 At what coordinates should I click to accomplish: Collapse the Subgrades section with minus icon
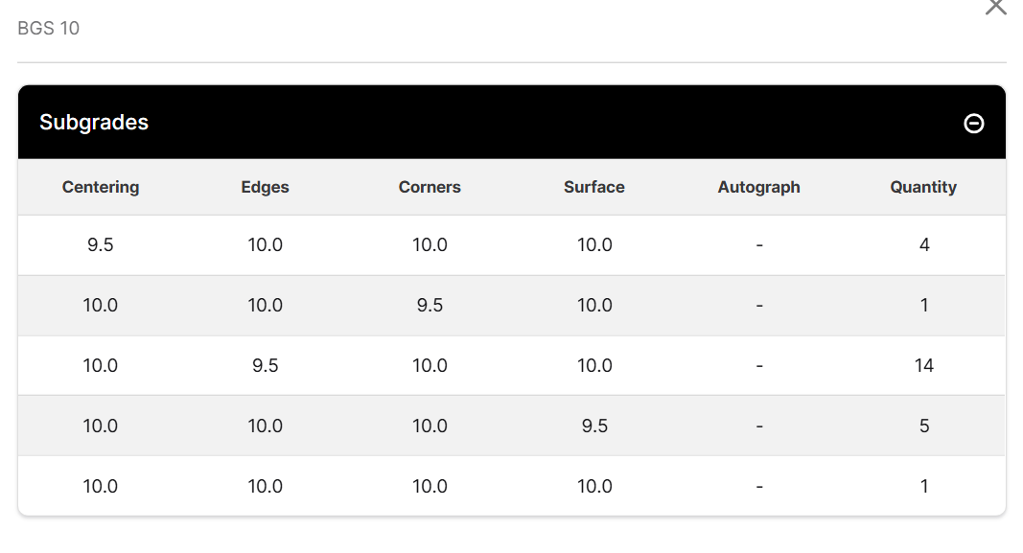(973, 124)
